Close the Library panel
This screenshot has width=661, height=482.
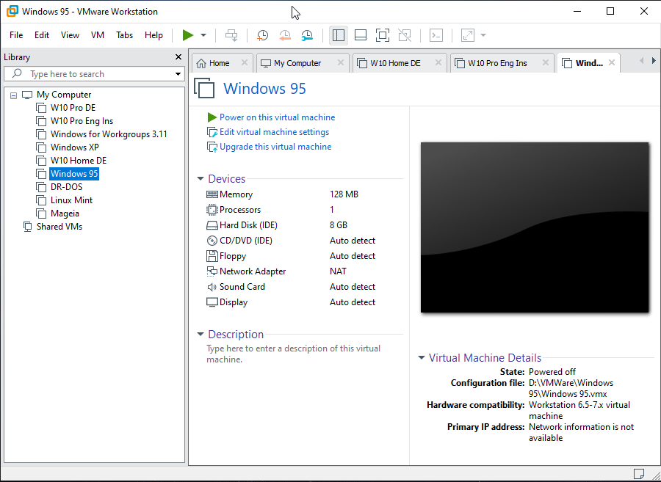click(x=178, y=56)
